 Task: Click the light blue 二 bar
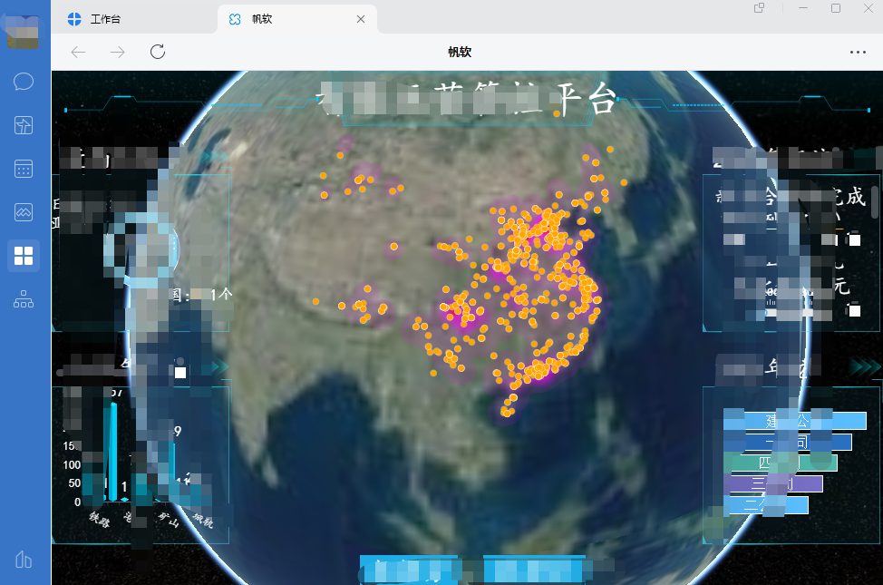[765, 504]
